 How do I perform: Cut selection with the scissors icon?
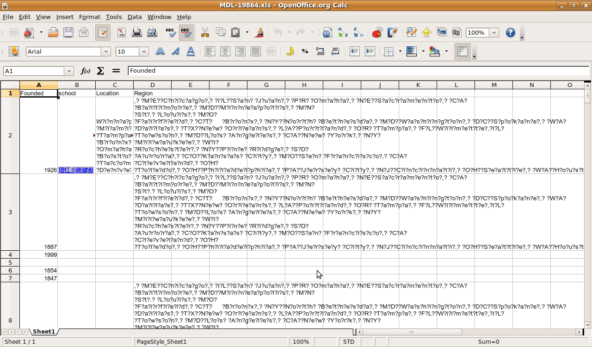coord(205,32)
